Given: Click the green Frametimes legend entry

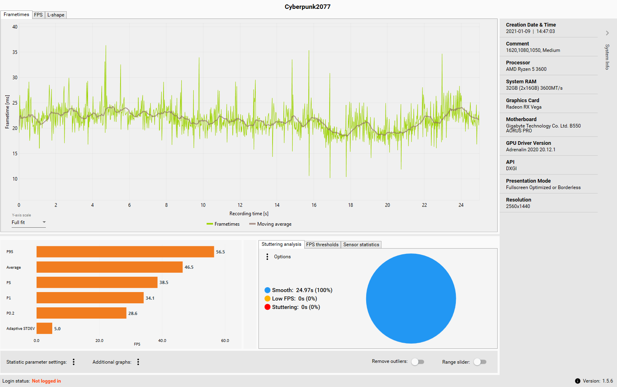Looking at the screenshot, I should [x=223, y=224].
